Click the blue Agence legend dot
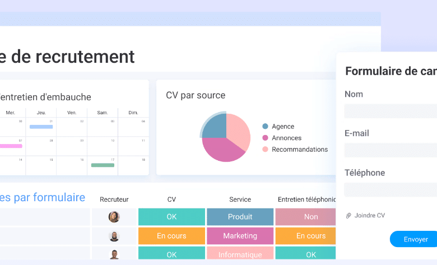The height and width of the screenshot is (265, 437). (265, 127)
